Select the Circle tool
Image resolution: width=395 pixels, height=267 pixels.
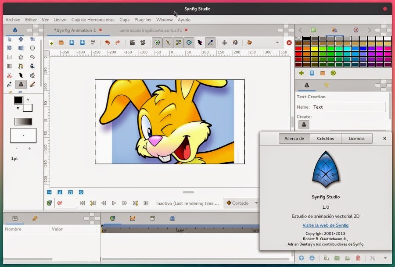(x=32, y=48)
